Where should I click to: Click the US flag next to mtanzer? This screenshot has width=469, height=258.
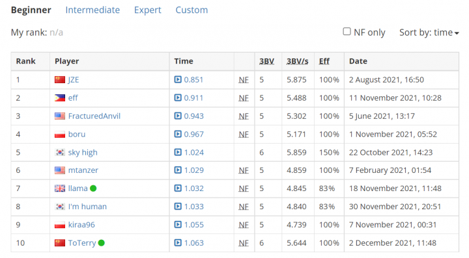coord(60,170)
